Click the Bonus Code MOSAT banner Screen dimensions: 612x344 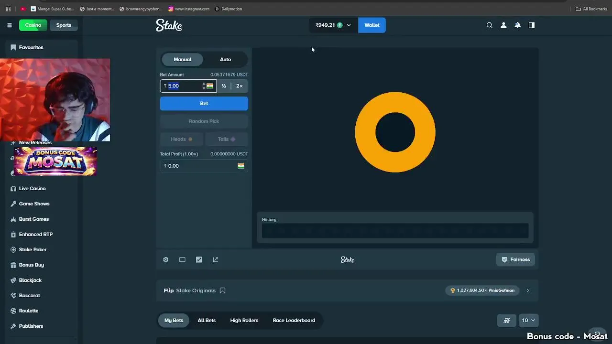(x=55, y=161)
